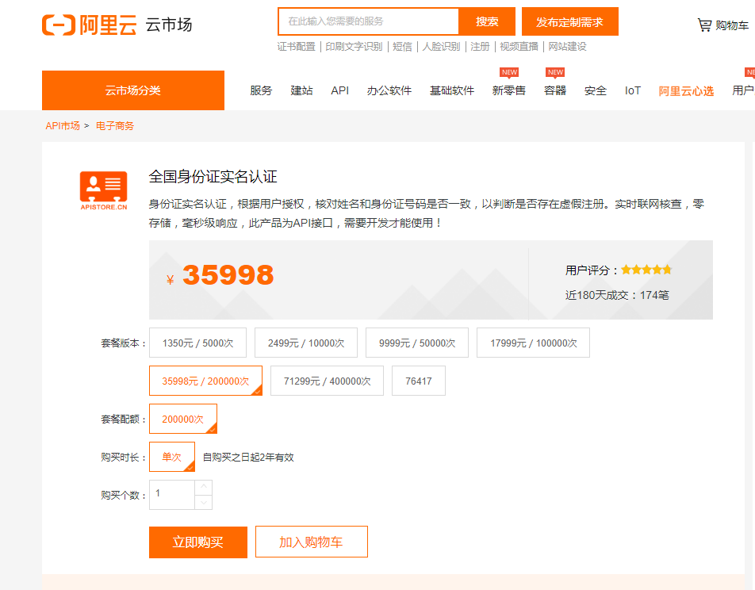
Task: Open the 容器 navigation tab
Action: pos(555,90)
